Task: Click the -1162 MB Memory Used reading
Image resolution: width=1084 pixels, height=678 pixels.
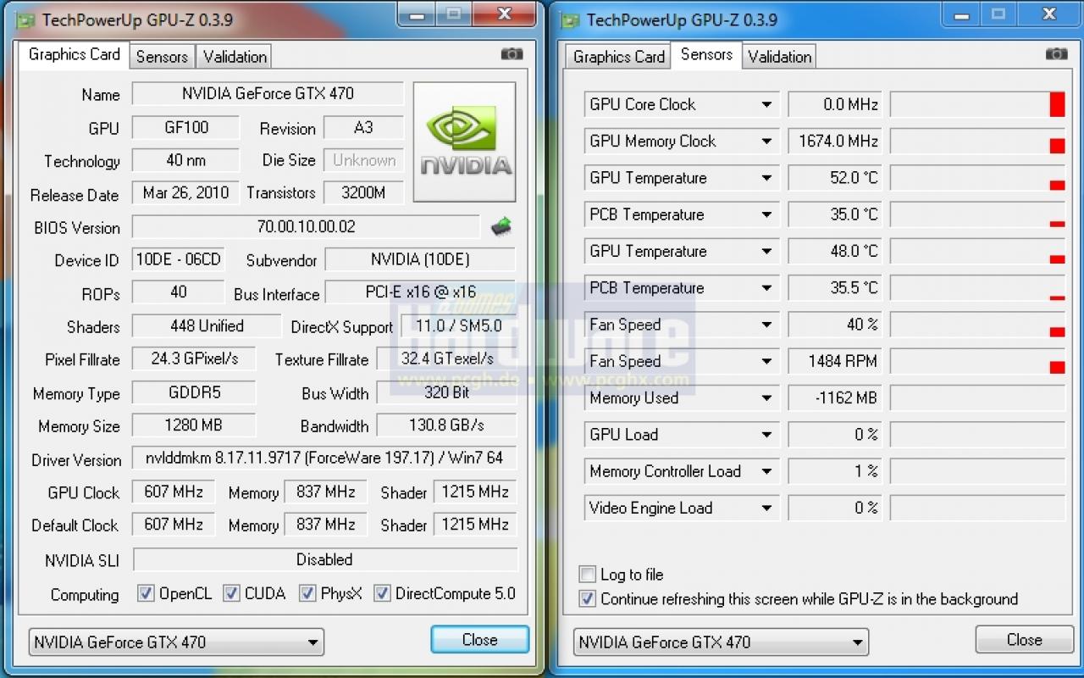Action: coord(834,398)
